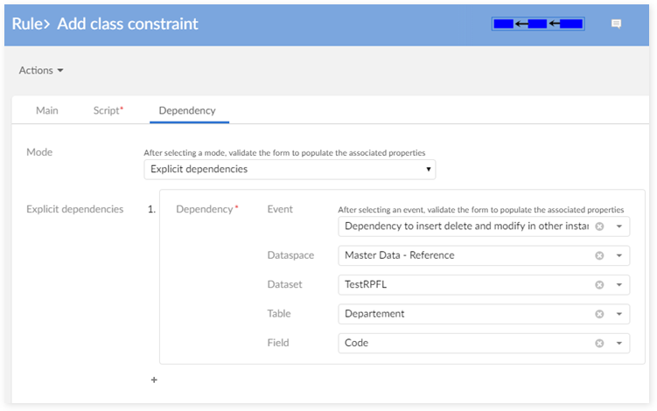Switch to the Script tab
Image resolution: width=657 pixels, height=411 pixels.
tap(108, 111)
